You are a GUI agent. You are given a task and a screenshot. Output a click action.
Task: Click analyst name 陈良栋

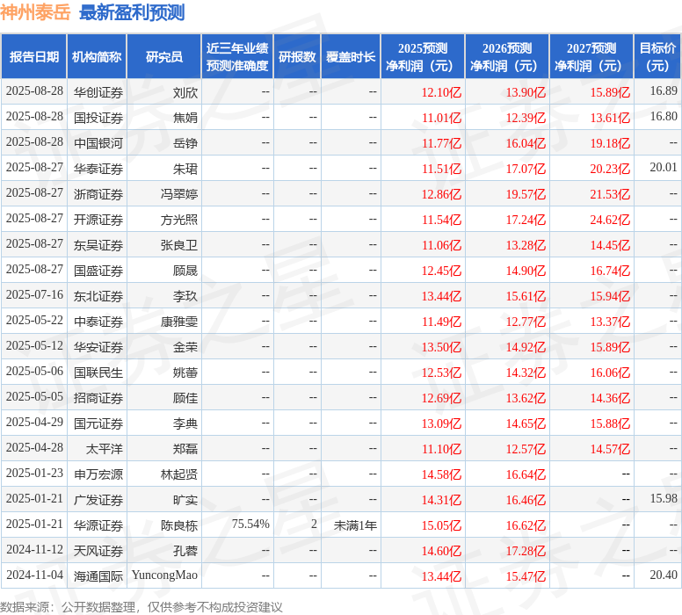179,525
